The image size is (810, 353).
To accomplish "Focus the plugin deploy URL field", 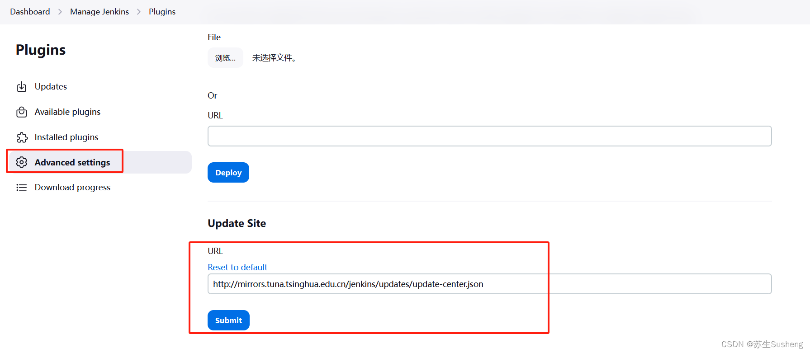I will click(489, 136).
